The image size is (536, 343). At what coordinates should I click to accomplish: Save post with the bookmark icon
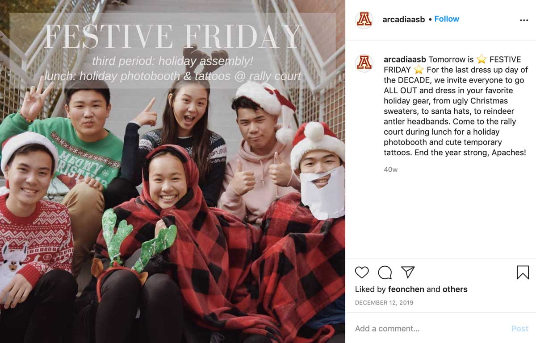coord(523,273)
